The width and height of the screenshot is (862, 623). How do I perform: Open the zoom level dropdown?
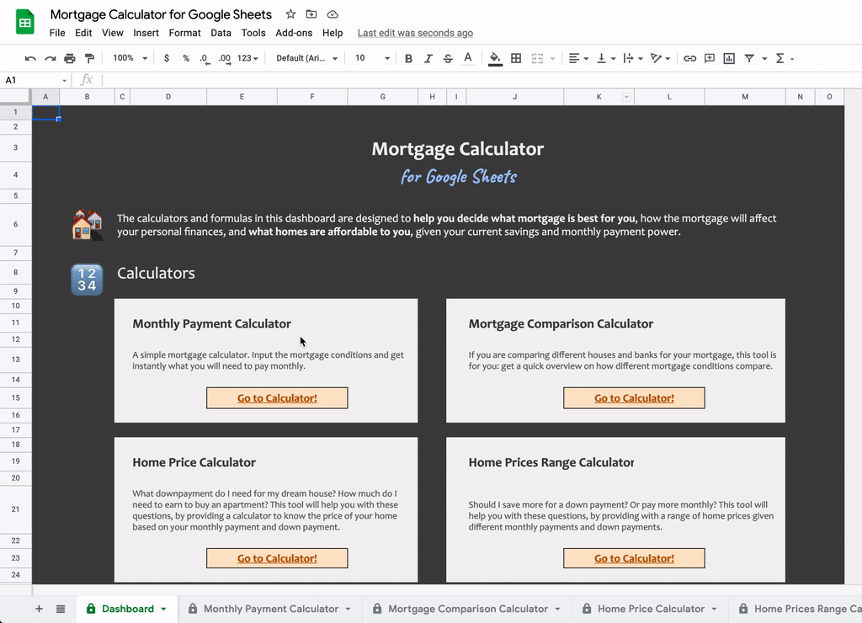click(130, 58)
